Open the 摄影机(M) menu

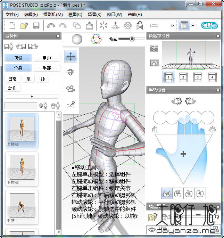[x=53, y=15]
